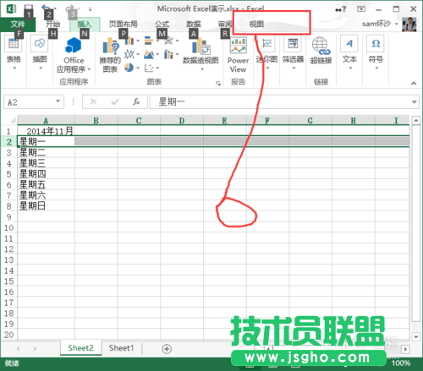Click vertical scrollbar up arrow
Viewport: 423px width, 371px height.
tap(416, 121)
